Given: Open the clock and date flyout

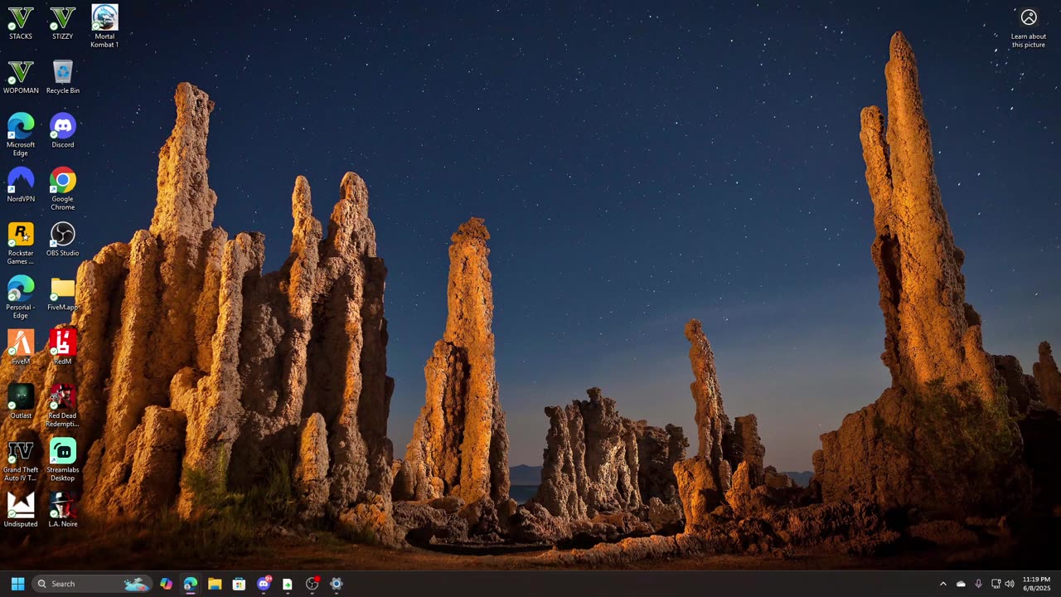Looking at the screenshot, I should [x=1036, y=584].
